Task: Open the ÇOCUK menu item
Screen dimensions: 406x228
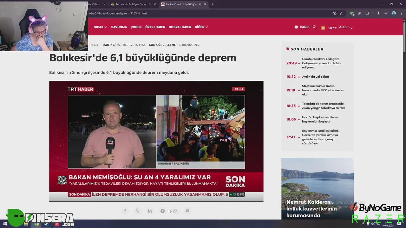Action: click(136, 27)
